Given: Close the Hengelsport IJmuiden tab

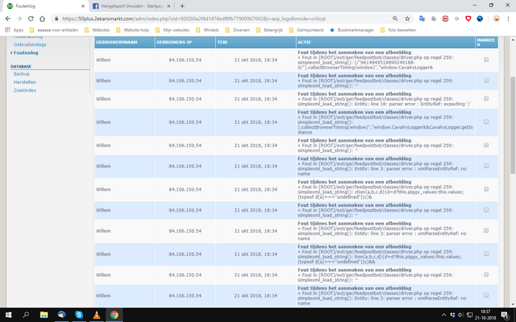Looking at the screenshot, I should (169, 6).
